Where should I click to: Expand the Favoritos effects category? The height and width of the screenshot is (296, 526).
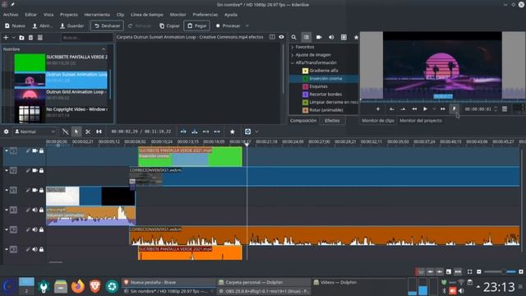tap(293, 48)
